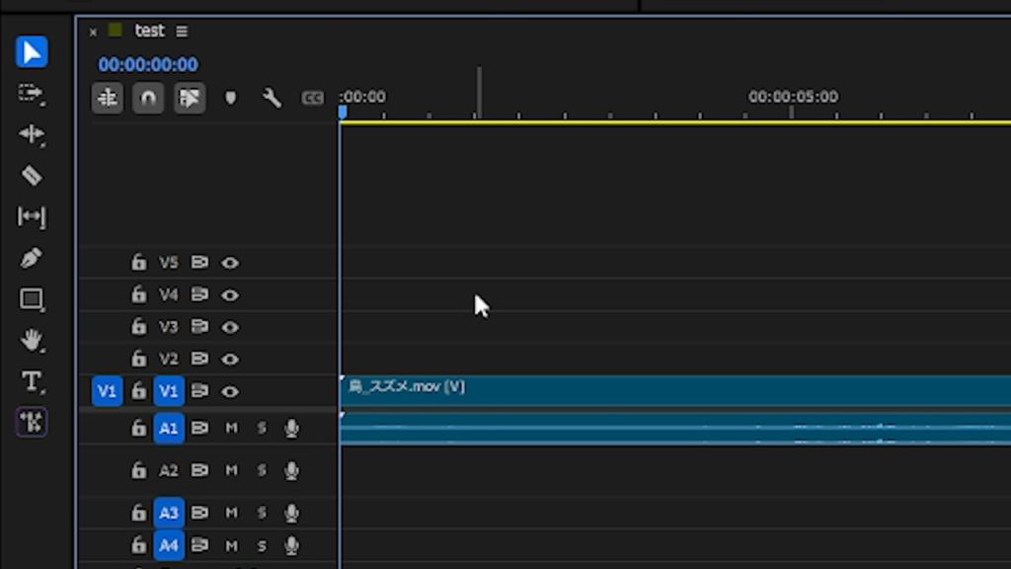Toggle sync lock on track V5
This screenshot has height=569, width=1011.
click(x=199, y=262)
